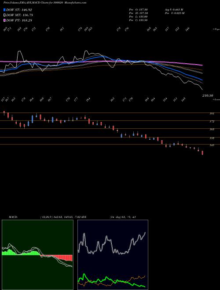The height and width of the screenshot is (290, 220).
Task: Click the '210.50' value label
Action: coord(208,95)
